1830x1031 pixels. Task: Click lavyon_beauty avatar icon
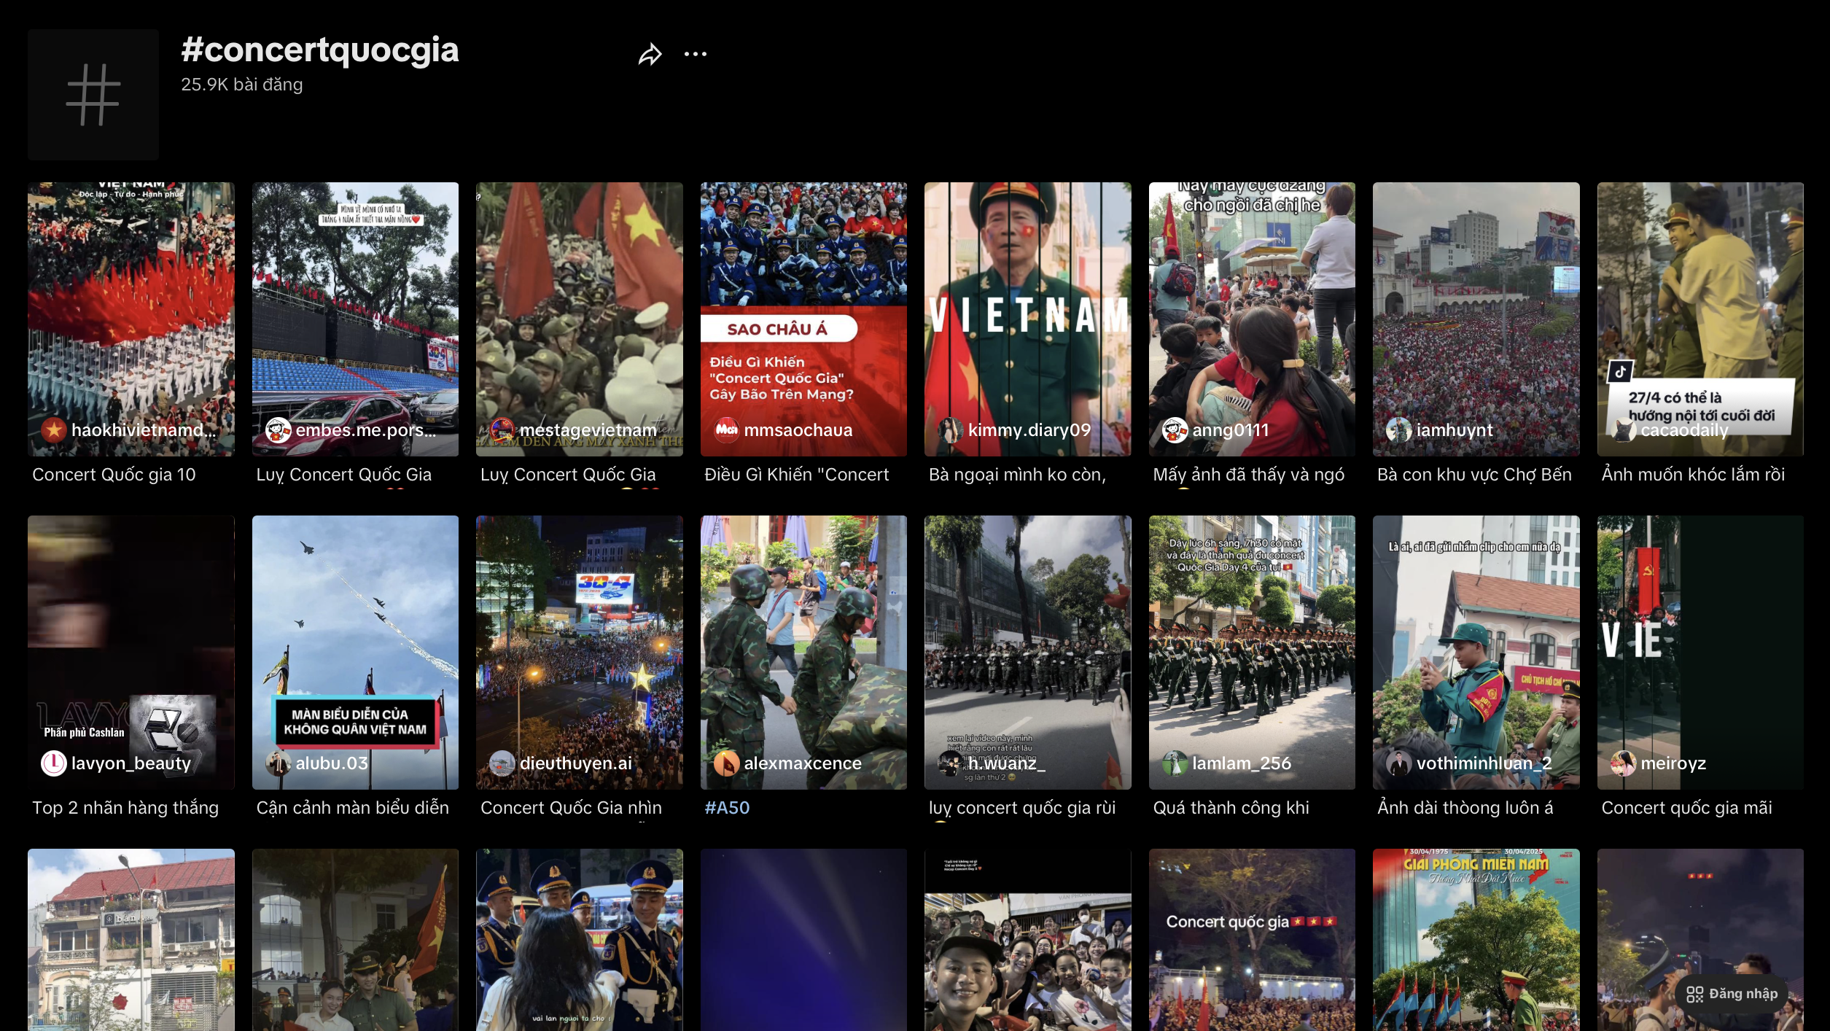click(x=54, y=763)
